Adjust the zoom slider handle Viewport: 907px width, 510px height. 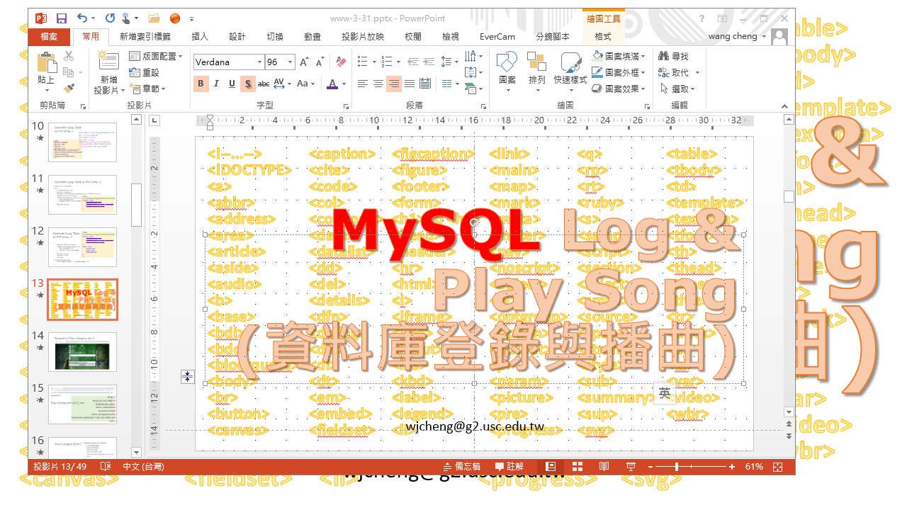(x=677, y=467)
